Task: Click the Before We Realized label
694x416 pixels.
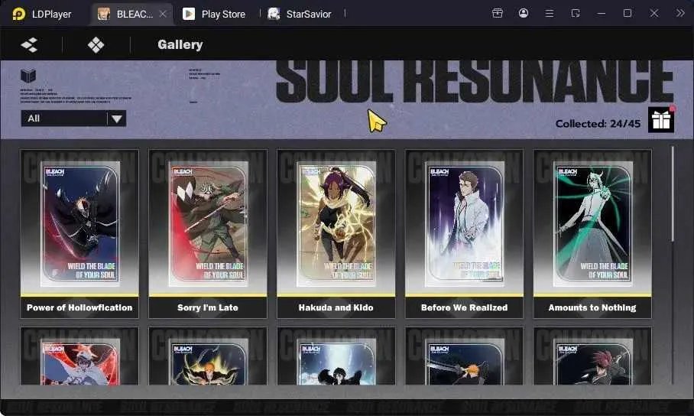Action: 464,307
